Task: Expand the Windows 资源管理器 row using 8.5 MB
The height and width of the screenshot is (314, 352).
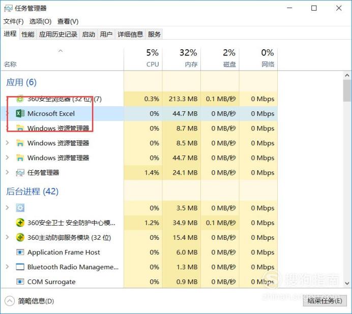Action: (x=7, y=143)
